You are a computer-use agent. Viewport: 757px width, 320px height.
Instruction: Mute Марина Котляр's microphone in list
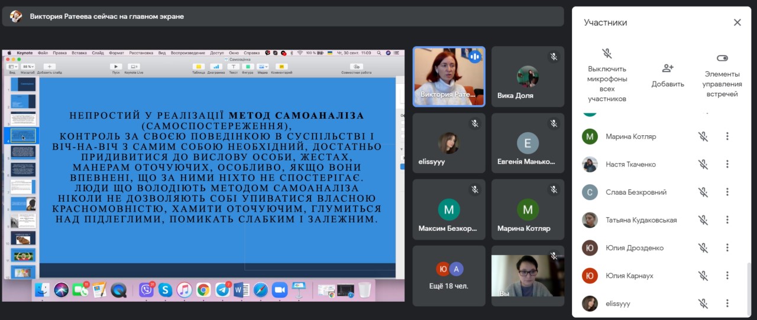(703, 136)
